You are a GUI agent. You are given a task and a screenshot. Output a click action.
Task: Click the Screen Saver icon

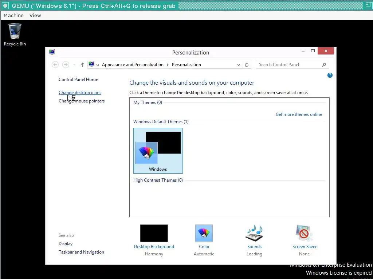tap(304, 233)
